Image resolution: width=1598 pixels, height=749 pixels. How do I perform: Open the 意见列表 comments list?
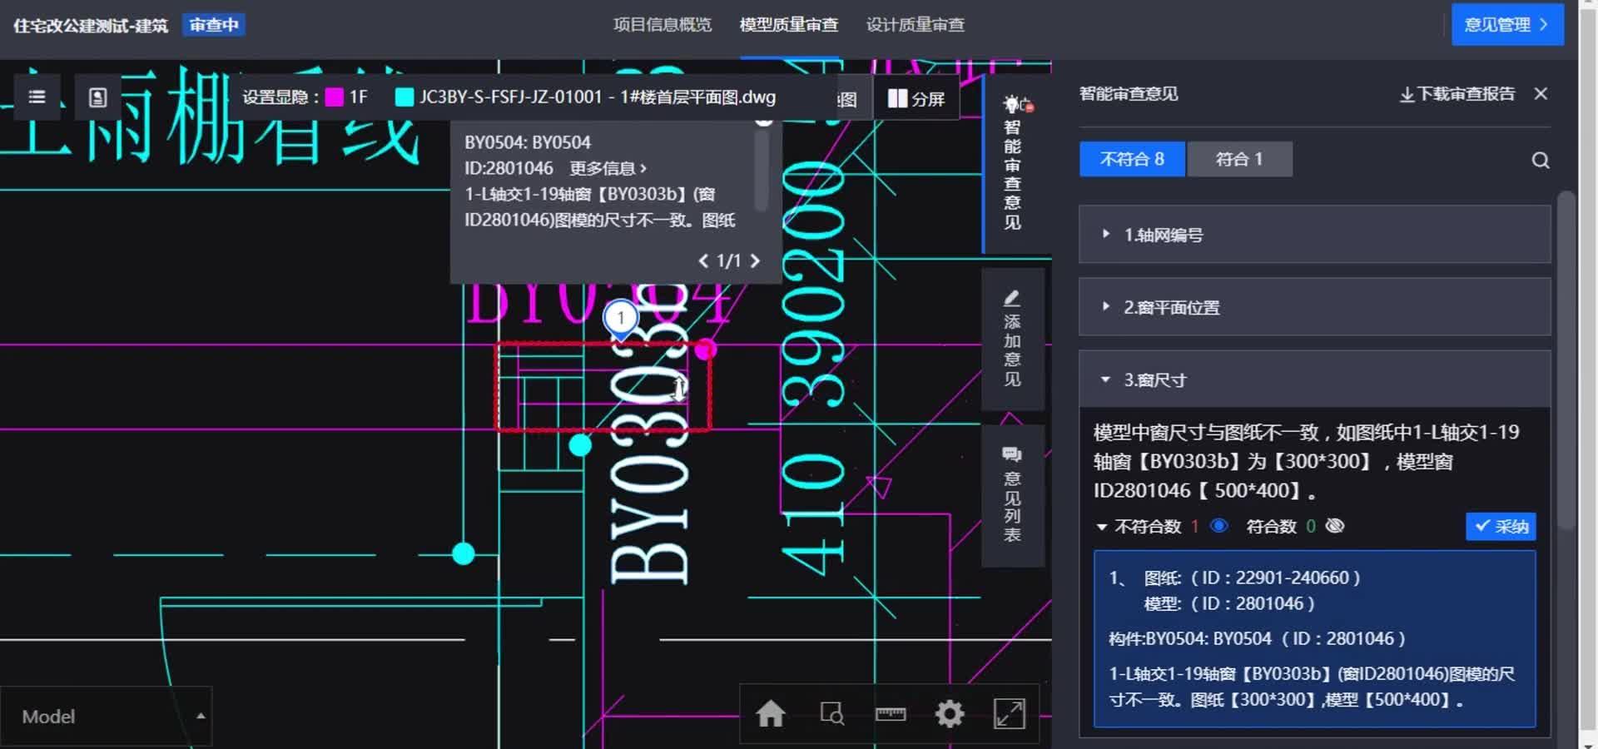coord(1012,495)
